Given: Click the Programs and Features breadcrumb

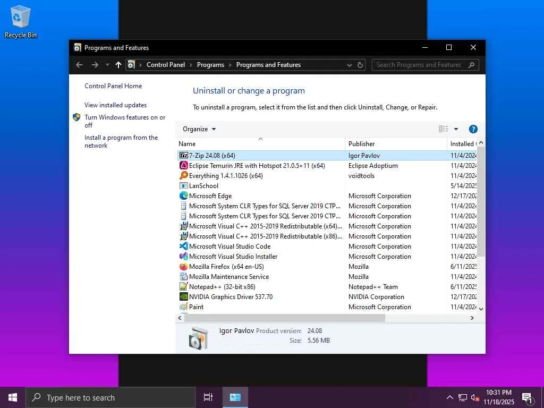Looking at the screenshot, I should (268, 65).
